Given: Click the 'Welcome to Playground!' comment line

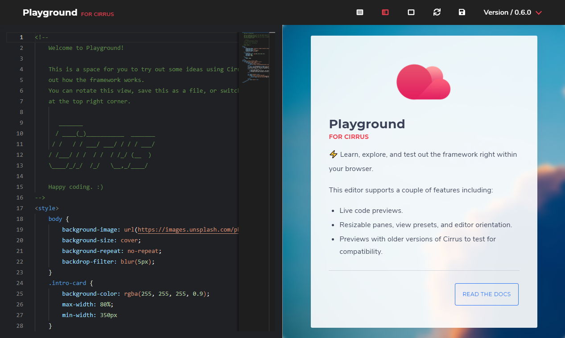Looking at the screenshot, I should point(86,48).
